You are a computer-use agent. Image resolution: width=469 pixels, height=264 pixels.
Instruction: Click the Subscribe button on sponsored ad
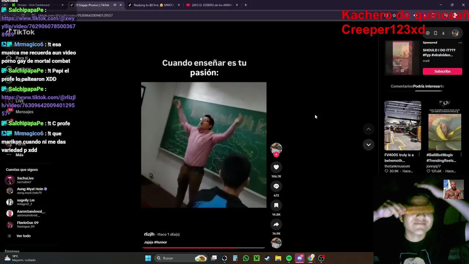(x=442, y=71)
